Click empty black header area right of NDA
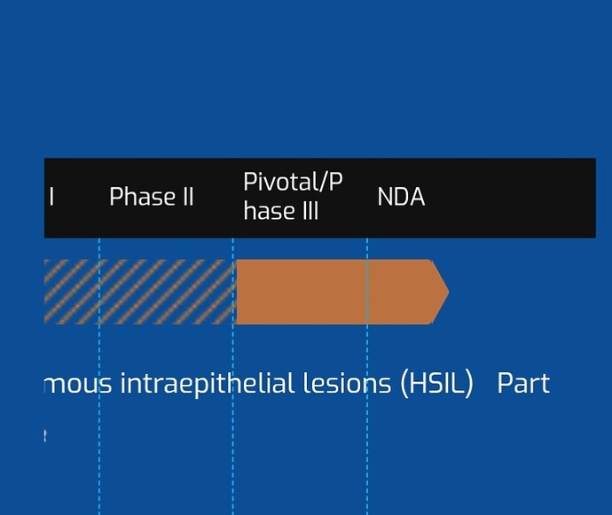This screenshot has height=515, width=612. tap(511, 198)
